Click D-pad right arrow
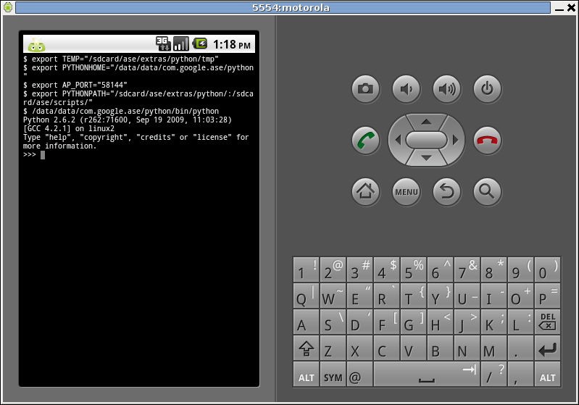 click(x=455, y=140)
